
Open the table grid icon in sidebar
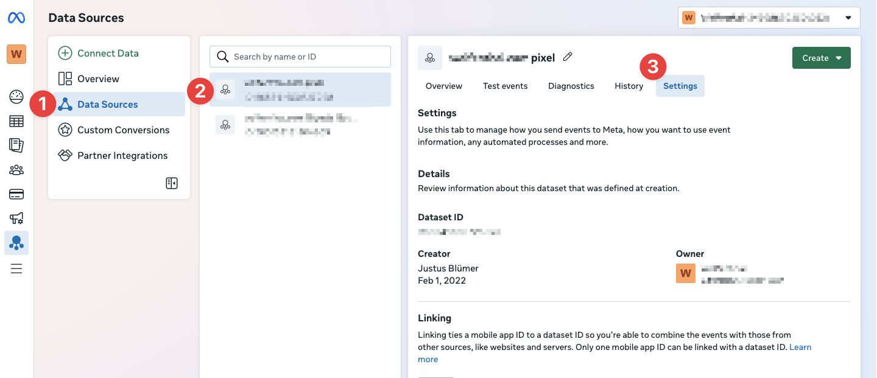16,121
